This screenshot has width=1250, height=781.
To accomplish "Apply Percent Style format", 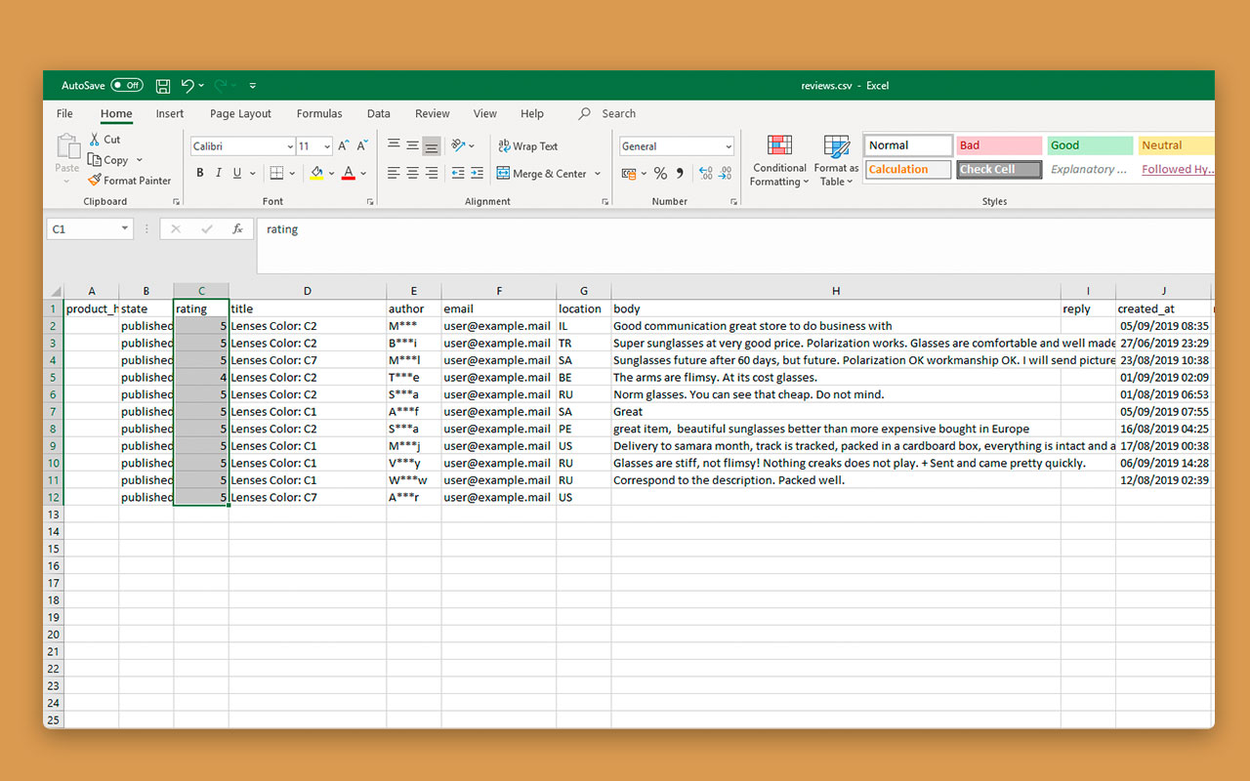I will [660, 174].
